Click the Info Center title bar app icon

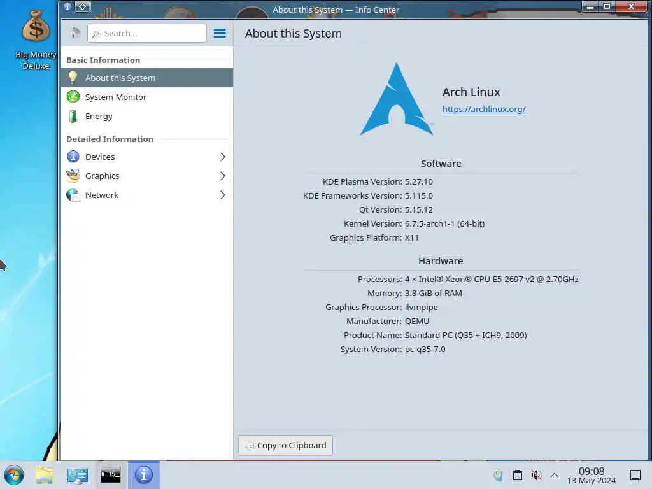67,6
